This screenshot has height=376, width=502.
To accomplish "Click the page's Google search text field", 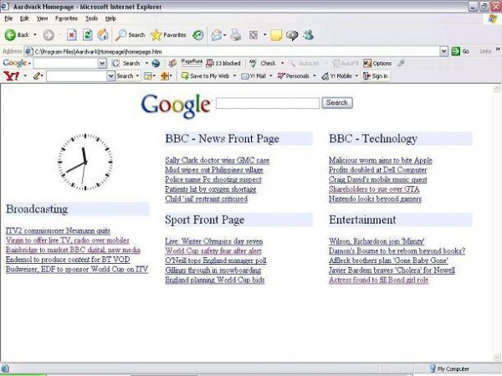I will (x=268, y=103).
